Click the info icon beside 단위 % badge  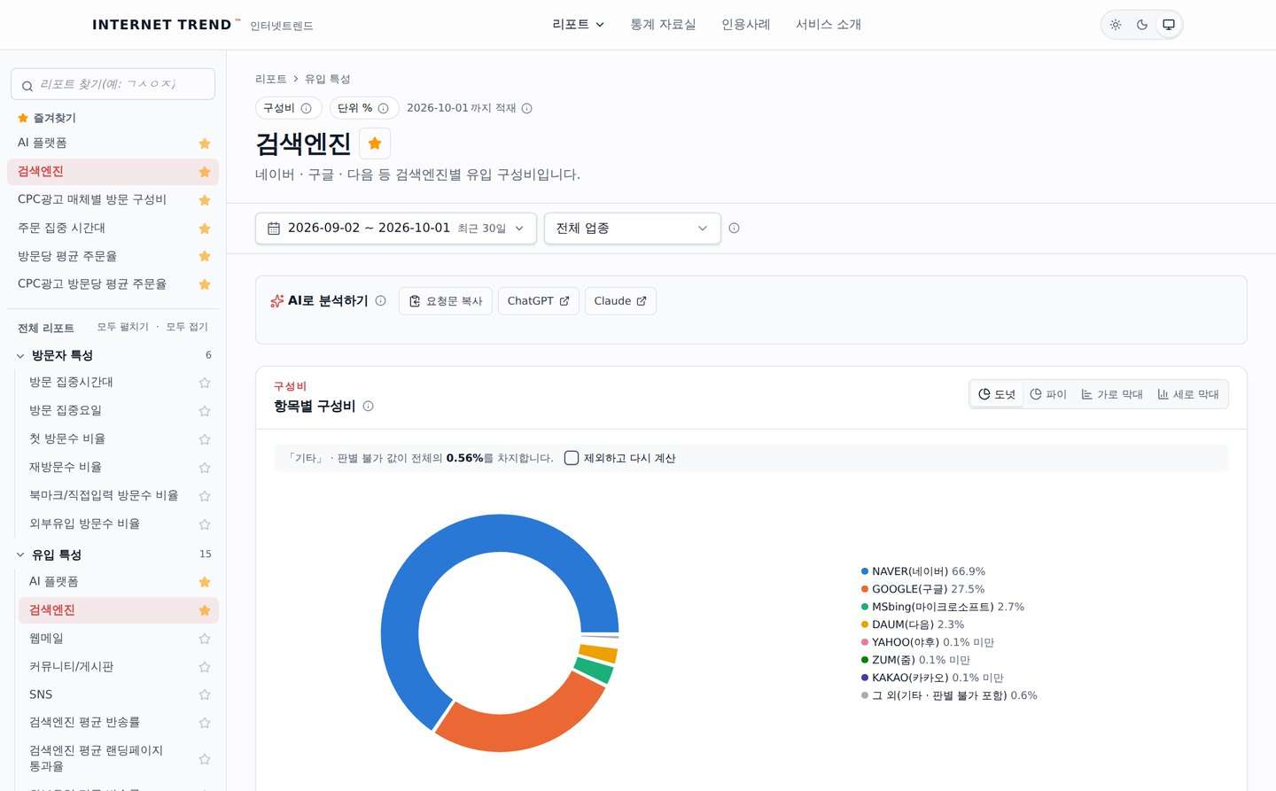tap(383, 108)
